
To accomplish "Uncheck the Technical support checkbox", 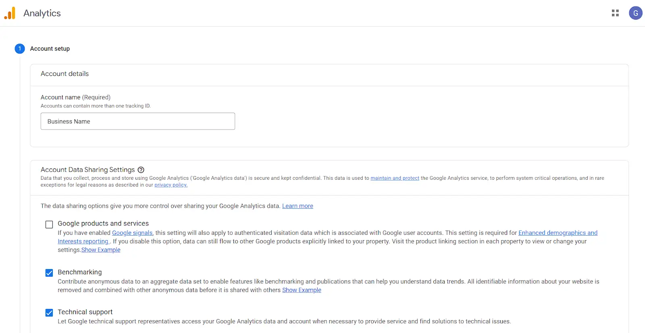I will tap(49, 313).
